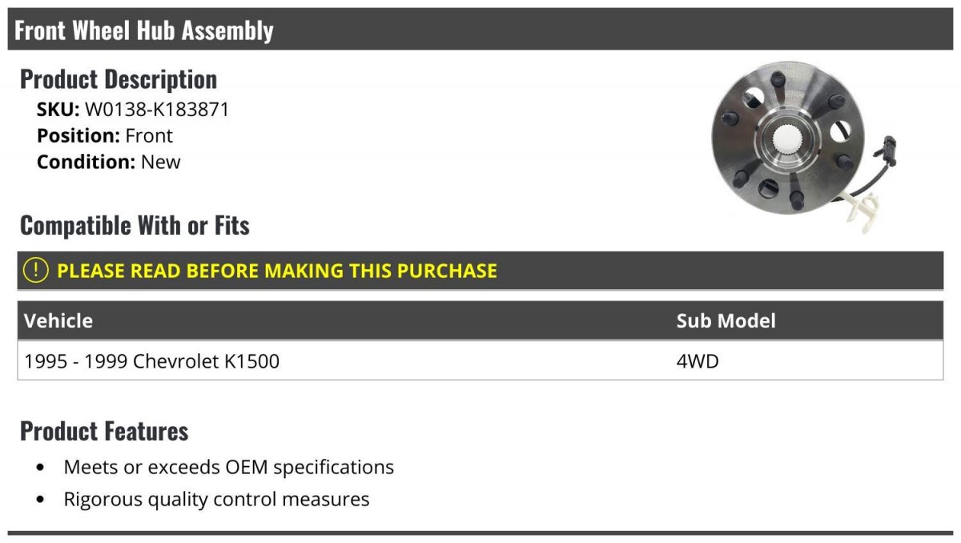Click the yellow exclamation warning icon
Screen dimensions: 961x543
(36, 271)
